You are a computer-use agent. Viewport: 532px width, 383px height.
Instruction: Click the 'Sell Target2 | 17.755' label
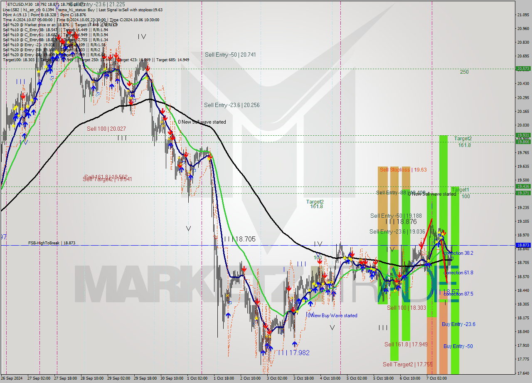tap(408, 364)
